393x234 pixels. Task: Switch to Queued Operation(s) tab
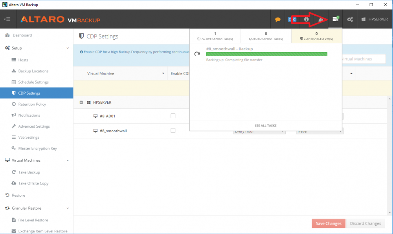click(x=266, y=36)
